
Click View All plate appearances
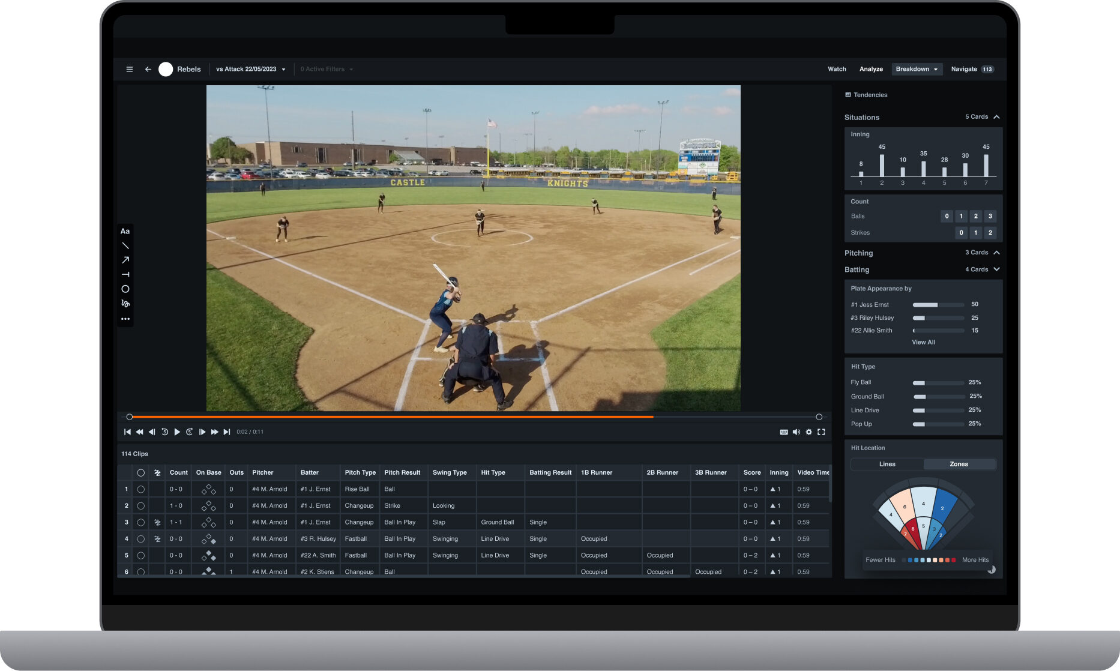(924, 342)
